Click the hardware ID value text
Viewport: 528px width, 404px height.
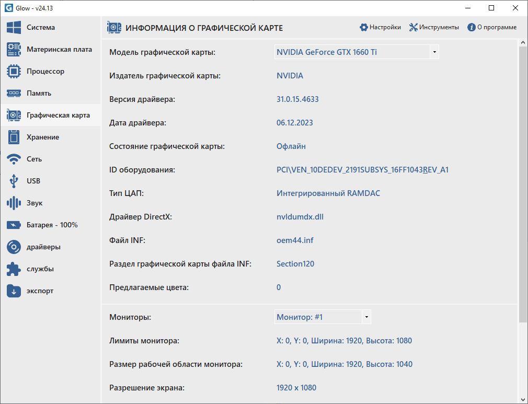362,170
